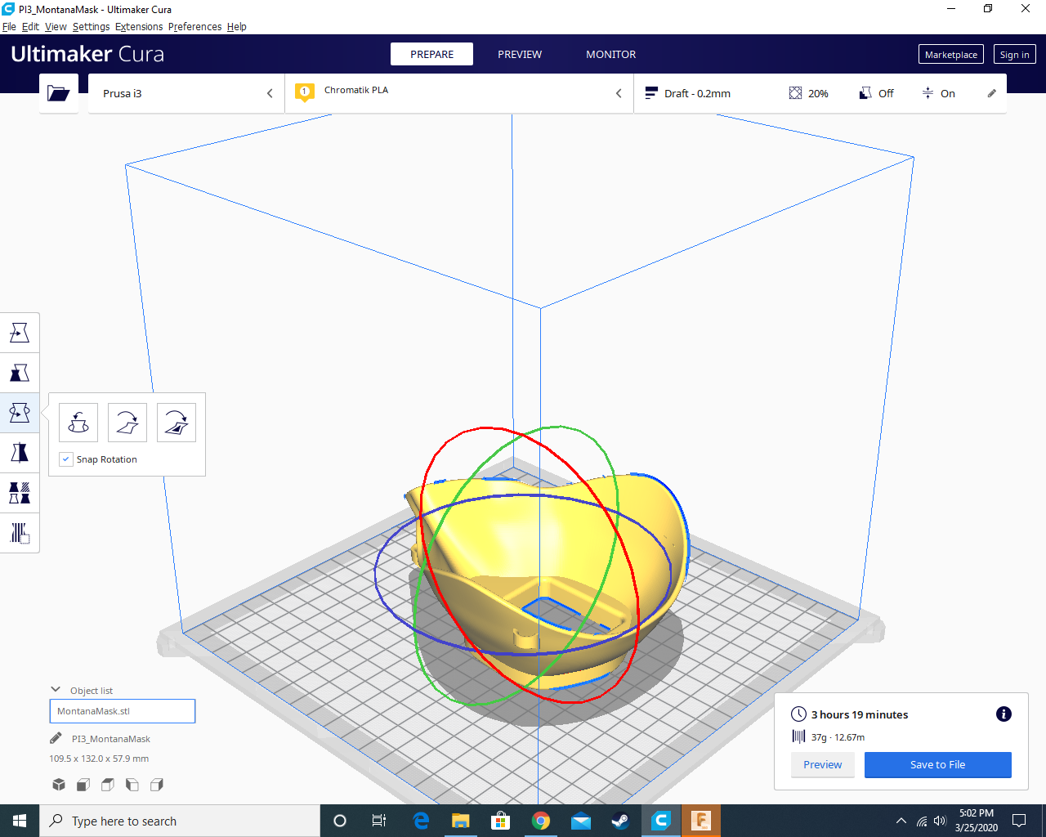Select MontanaMask.stl in the object list
Image resolution: width=1046 pixels, height=837 pixels.
coord(123,711)
